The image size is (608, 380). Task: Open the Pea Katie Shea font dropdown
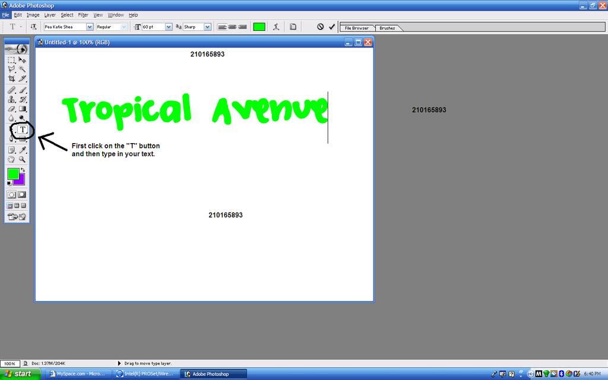90,27
